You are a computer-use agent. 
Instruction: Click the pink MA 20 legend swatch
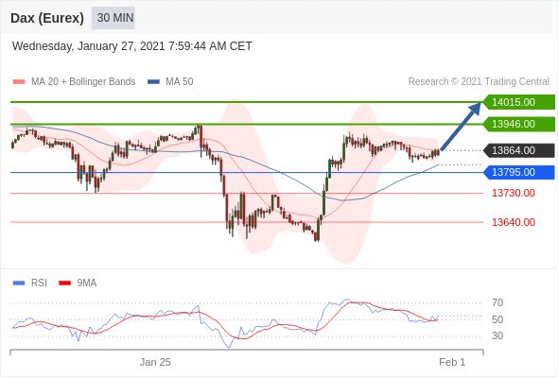(19, 82)
